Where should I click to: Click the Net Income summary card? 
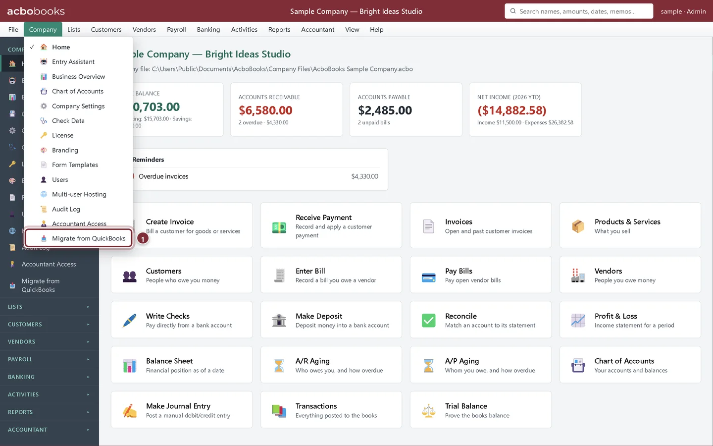point(525,110)
